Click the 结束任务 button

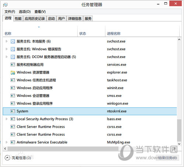167,158
